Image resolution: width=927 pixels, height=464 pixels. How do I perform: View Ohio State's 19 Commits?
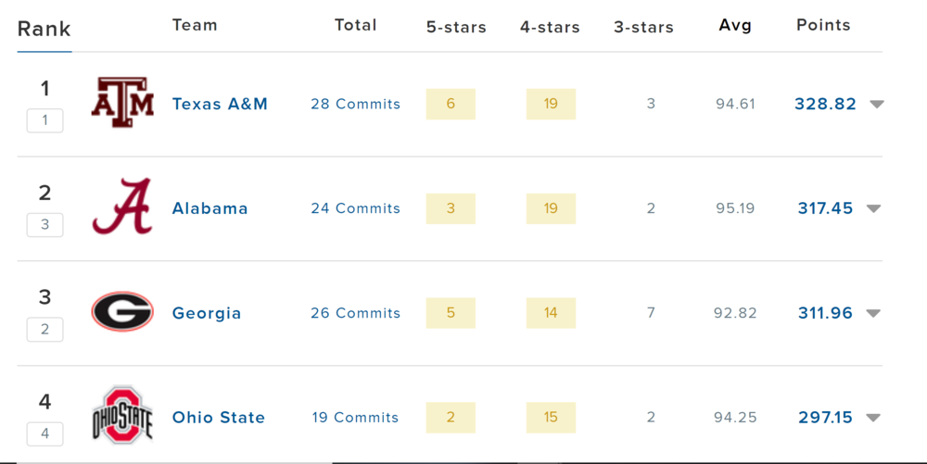pos(356,418)
